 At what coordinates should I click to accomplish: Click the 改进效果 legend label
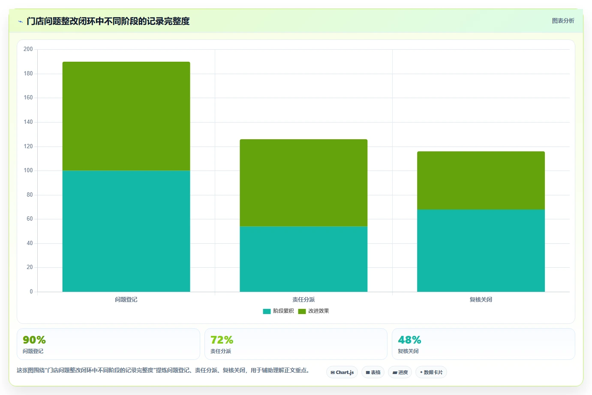pyautogui.click(x=319, y=311)
